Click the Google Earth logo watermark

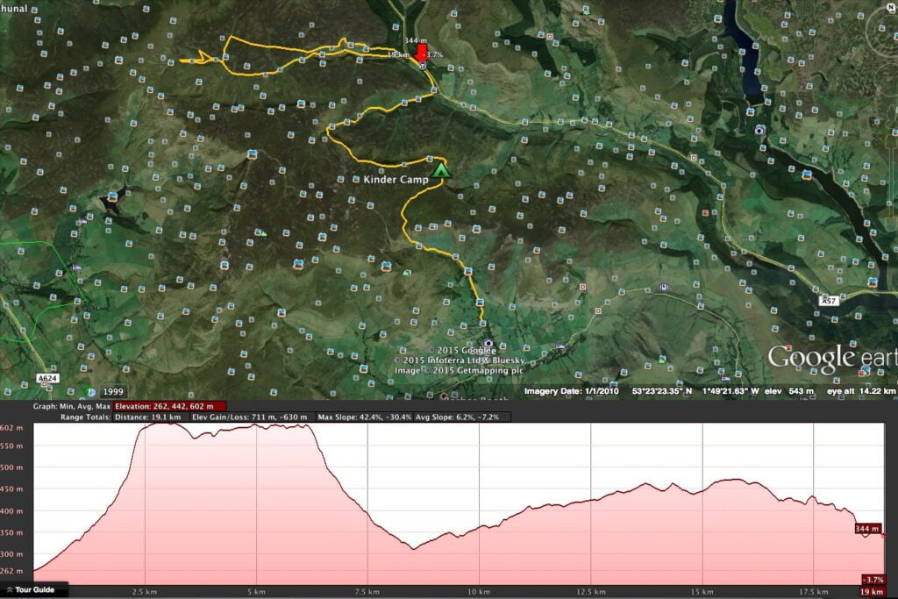tap(831, 358)
